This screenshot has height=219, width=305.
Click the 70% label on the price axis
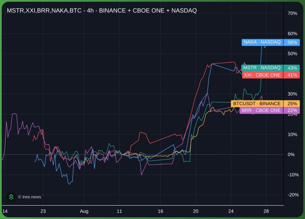[x=292, y=13]
